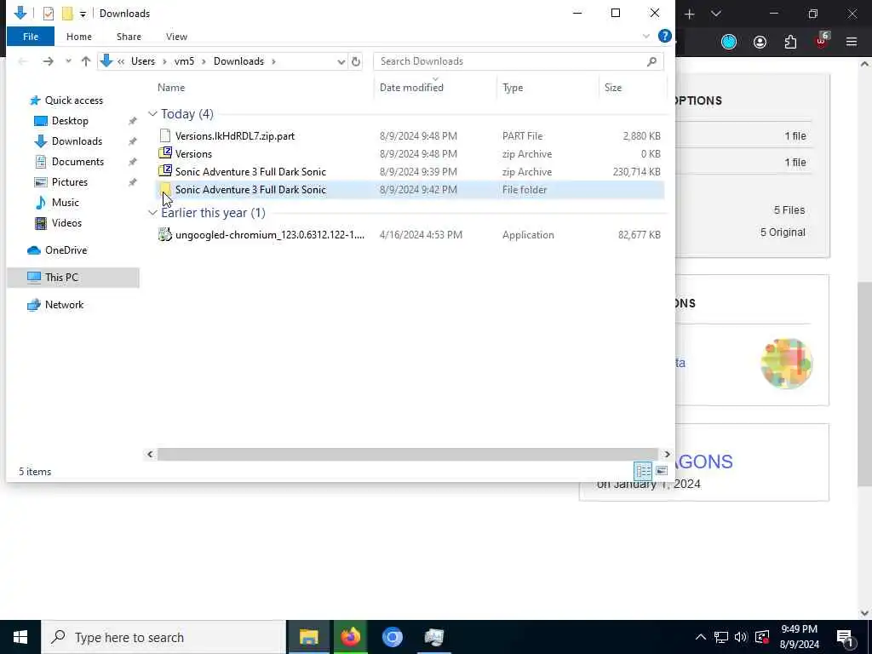
Task: Expand breadcrumb arrow after Downloads
Action: pos(273,61)
